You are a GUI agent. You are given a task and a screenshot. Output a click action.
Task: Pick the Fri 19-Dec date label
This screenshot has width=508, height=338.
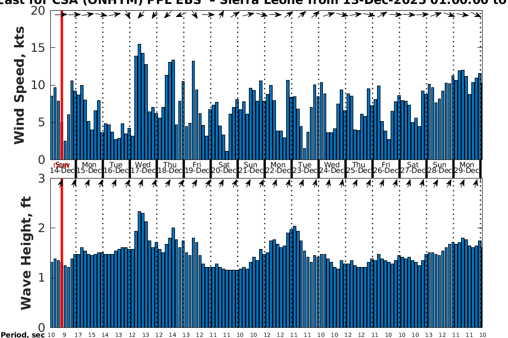[197, 168]
